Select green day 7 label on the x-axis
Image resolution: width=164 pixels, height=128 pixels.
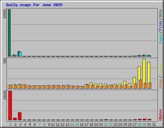pos(39,124)
